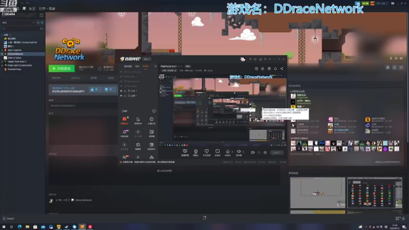Screen dimensions: 409x230
Task: Open the first gameplay screenshot thumbnail
Action: point(317,193)
